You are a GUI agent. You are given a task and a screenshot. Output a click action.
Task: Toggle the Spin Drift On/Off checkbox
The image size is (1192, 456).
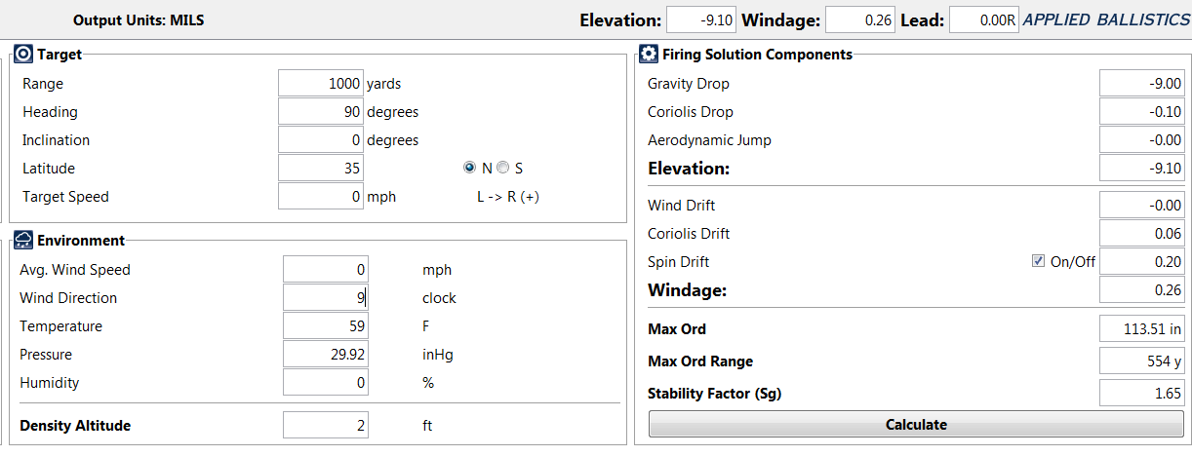[x=1038, y=262]
